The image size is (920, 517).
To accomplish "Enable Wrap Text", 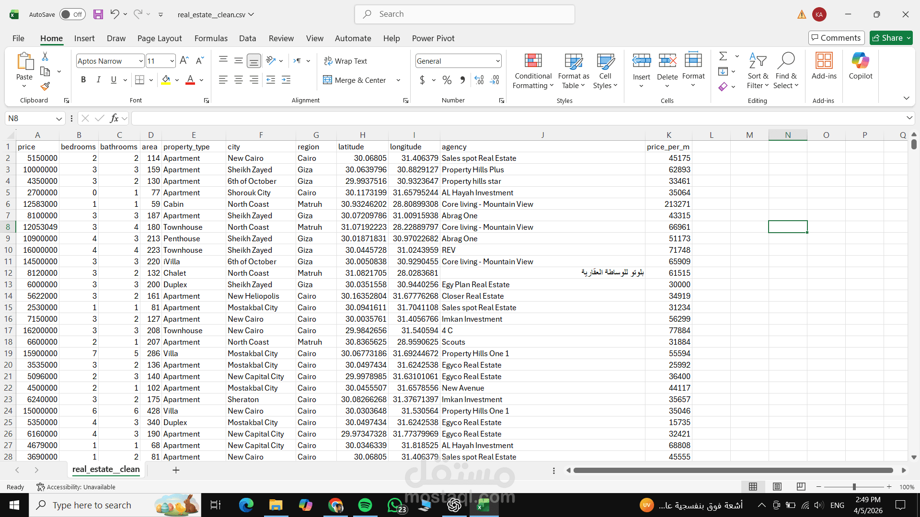I will (x=345, y=61).
